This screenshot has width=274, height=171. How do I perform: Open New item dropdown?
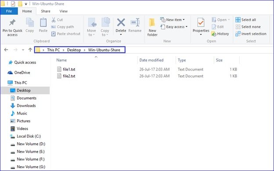173,20
